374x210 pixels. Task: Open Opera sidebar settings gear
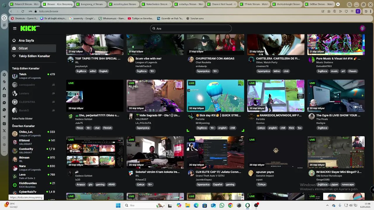tap(4, 145)
